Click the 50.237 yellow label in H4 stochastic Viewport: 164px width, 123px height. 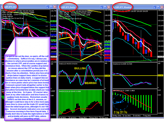click(54, 76)
